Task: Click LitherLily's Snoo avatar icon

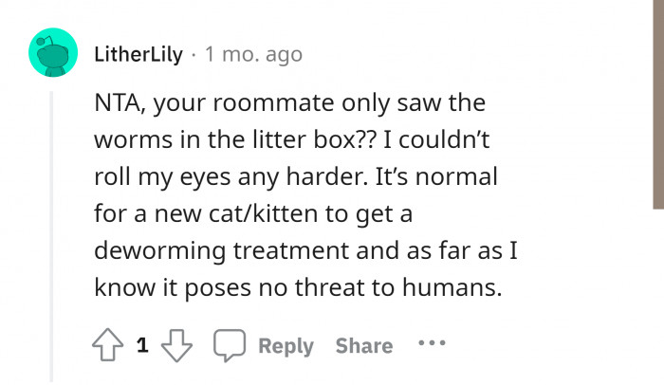Action: click(52, 54)
